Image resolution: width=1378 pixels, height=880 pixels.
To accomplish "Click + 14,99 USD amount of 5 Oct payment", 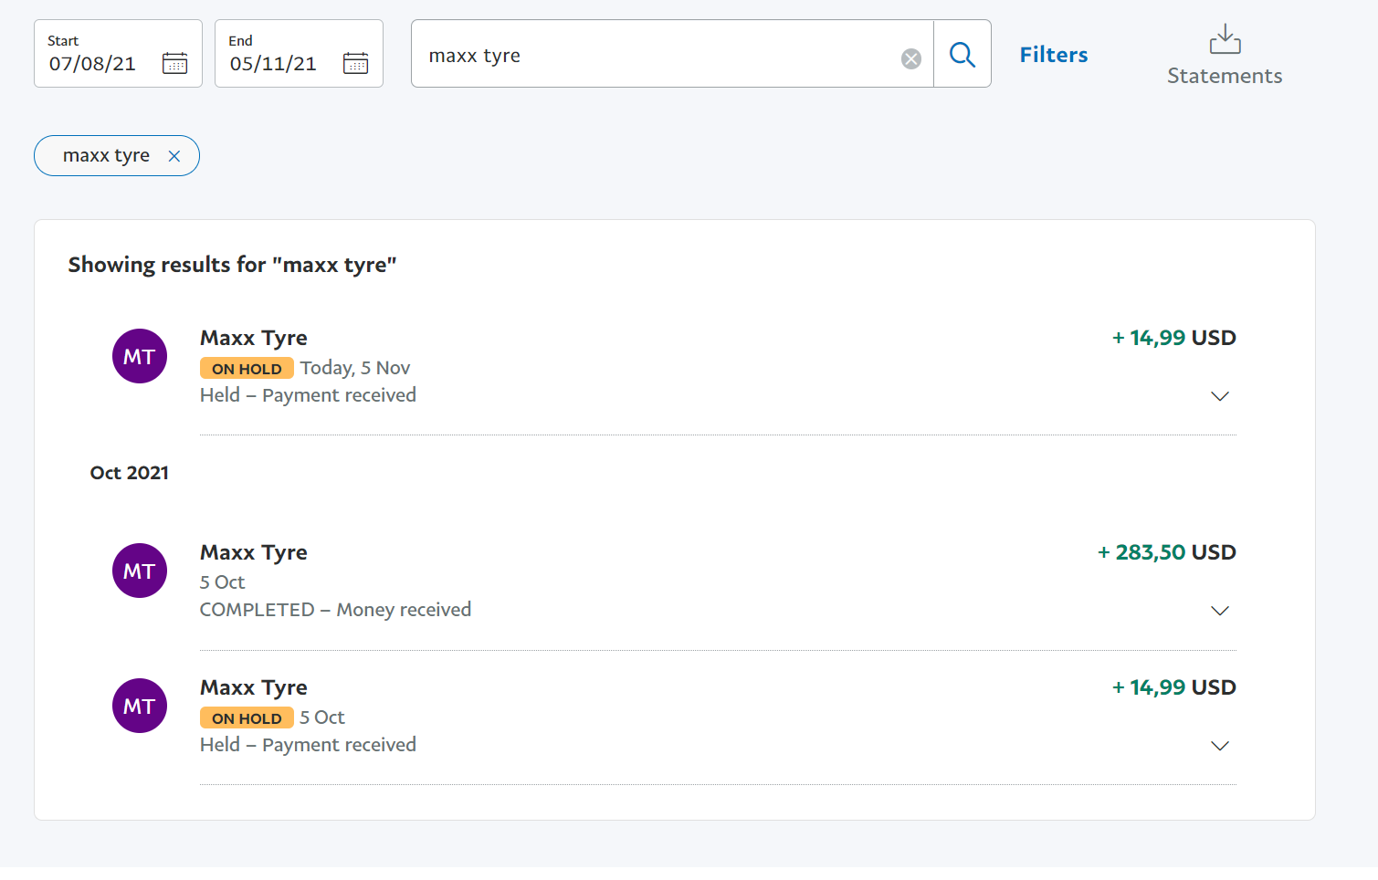I will point(1173,687).
